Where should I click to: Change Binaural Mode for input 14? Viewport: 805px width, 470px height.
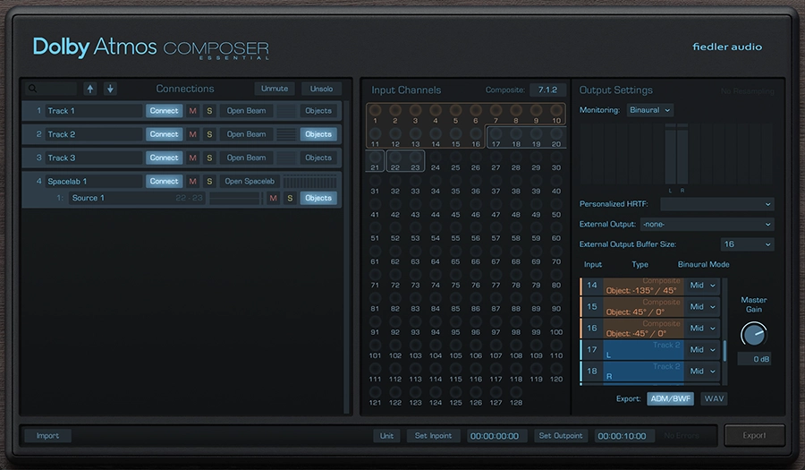tap(702, 285)
